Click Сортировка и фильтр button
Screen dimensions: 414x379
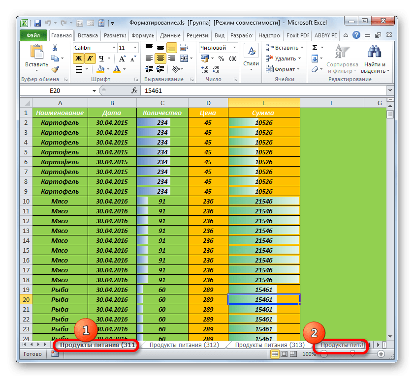coord(342,58)
